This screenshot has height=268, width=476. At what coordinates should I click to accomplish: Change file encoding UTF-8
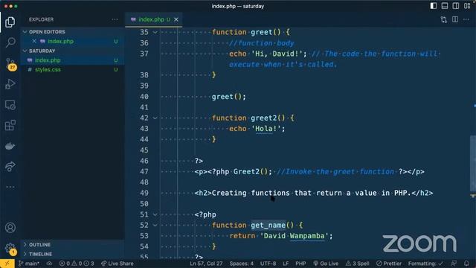click(x=268, y=264)
